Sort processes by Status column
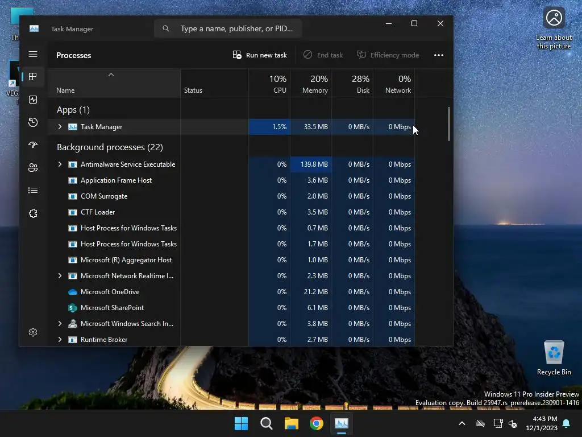 [214, 84]
